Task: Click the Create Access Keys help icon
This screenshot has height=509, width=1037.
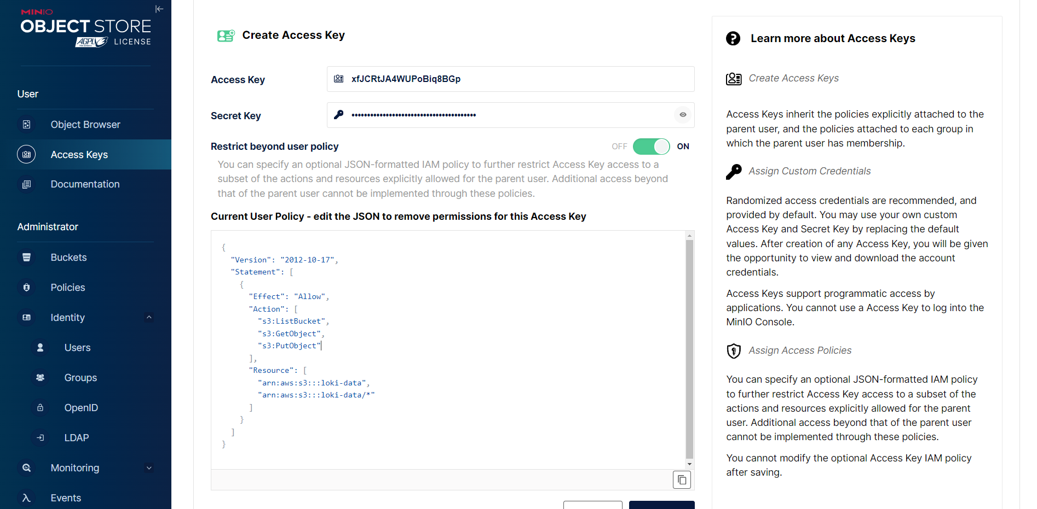Action: [734, 79]
